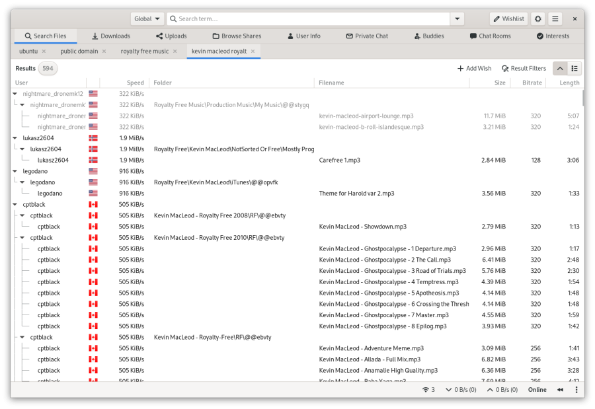
Task: Click the Add Wish button
Action: [474, 68]
